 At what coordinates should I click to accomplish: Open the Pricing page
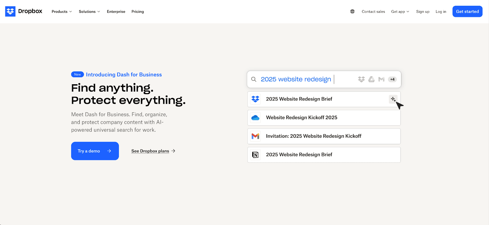click(x=138, y=12)
